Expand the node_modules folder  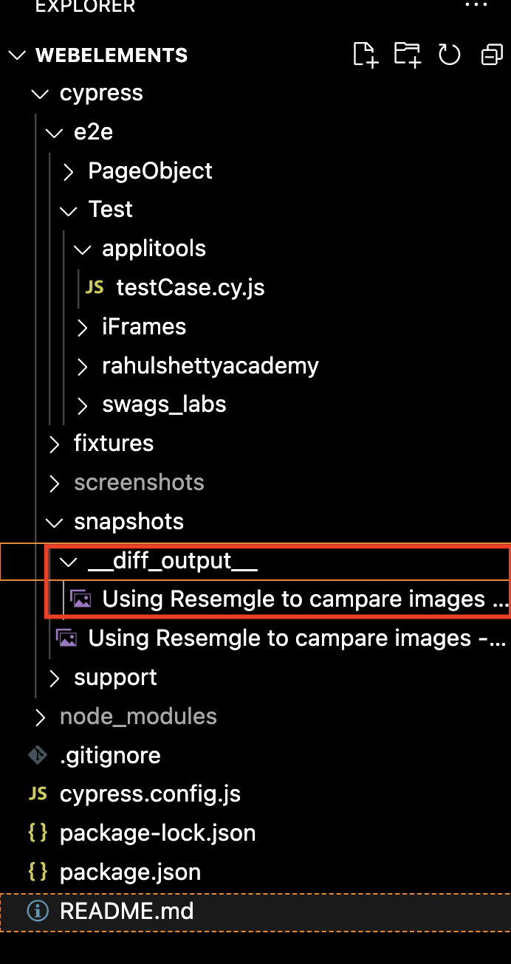click(x=138, y=716)
